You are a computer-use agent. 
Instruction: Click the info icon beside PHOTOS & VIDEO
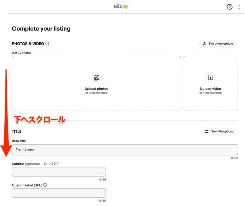pyautogui.click(x=47, y=44)
